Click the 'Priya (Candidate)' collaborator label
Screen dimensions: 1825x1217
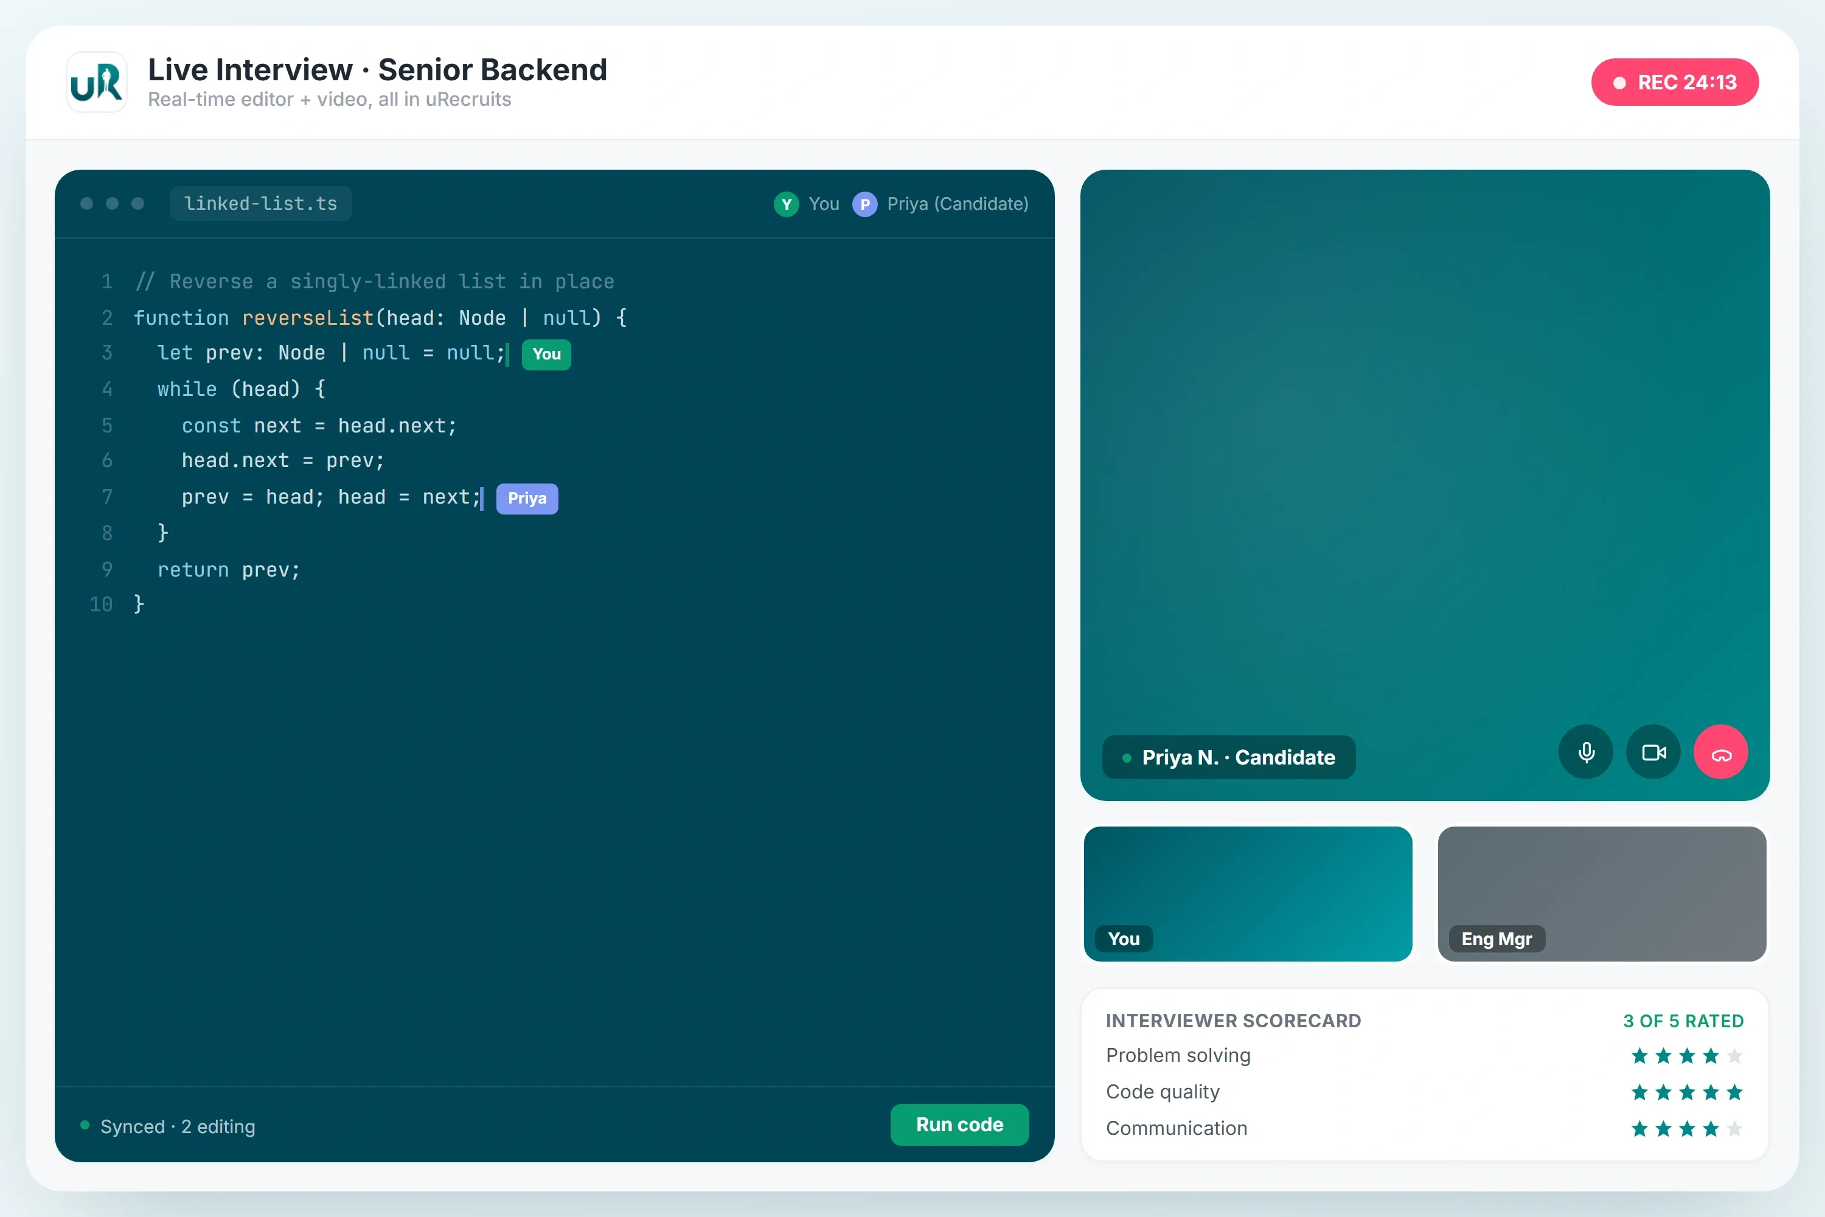pos(958,204)
